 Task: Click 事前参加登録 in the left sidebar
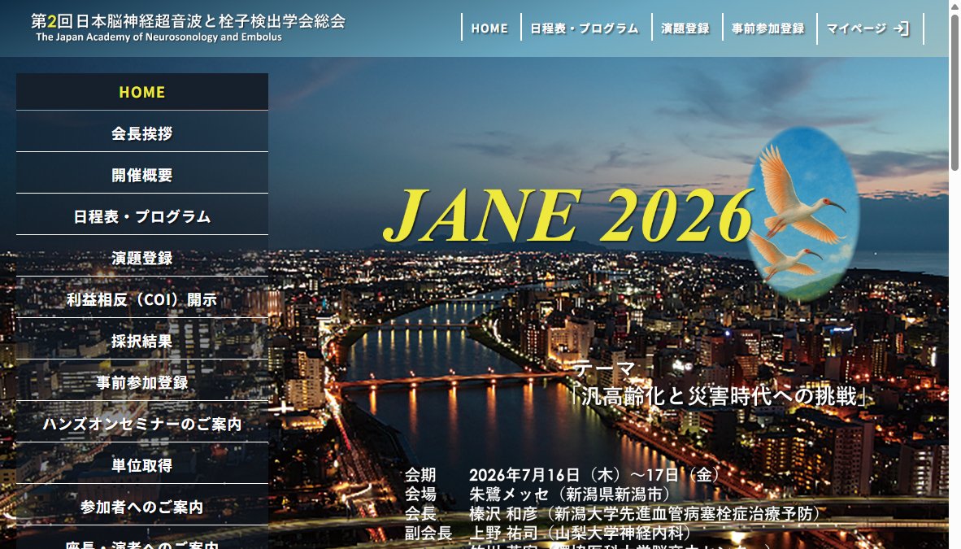pyautogui.click(x=142, y=382)
